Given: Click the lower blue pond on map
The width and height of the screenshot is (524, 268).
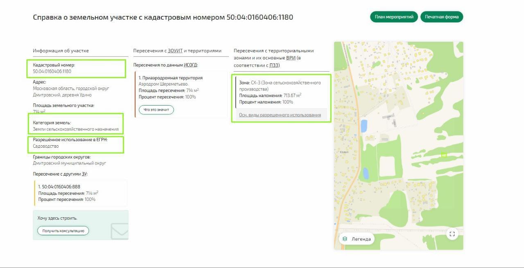Looking at the screenshot, I should pos(366,174).
